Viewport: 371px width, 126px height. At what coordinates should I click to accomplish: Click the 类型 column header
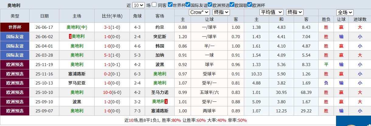coord(15,16)
